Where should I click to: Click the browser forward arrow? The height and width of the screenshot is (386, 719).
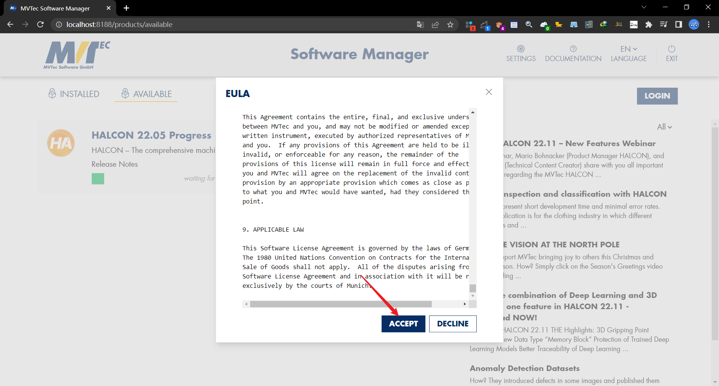tap(25, 24)
